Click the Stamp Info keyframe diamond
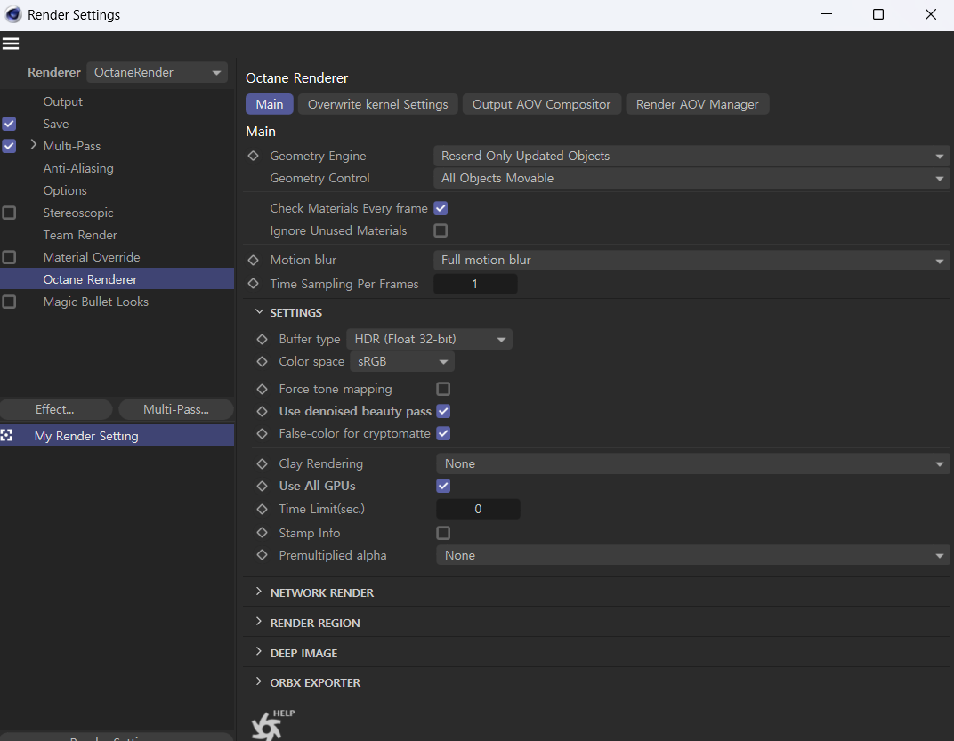The image size is (954, 741). [263, 532]
